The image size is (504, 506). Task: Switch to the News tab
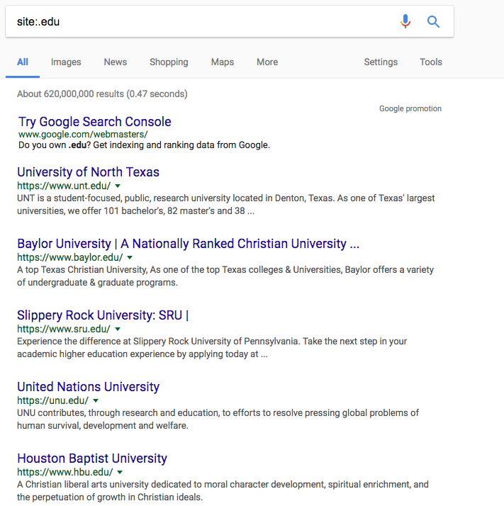(x=116, y=62)
